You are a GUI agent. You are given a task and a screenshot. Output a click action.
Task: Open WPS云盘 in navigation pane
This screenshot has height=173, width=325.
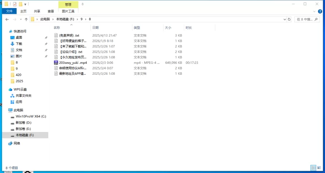20,89
